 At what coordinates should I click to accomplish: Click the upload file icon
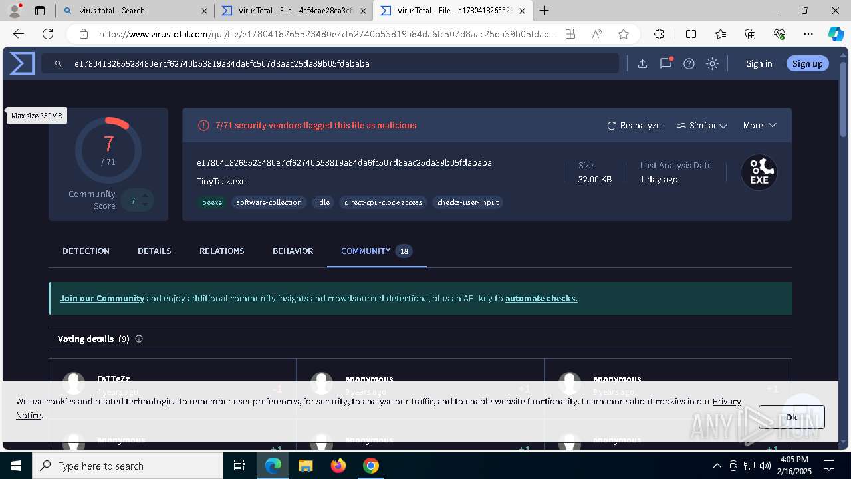[642, 64]
